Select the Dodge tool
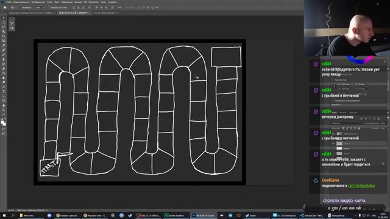This screenshot has width=390, height=219. (x=4, y=82)
